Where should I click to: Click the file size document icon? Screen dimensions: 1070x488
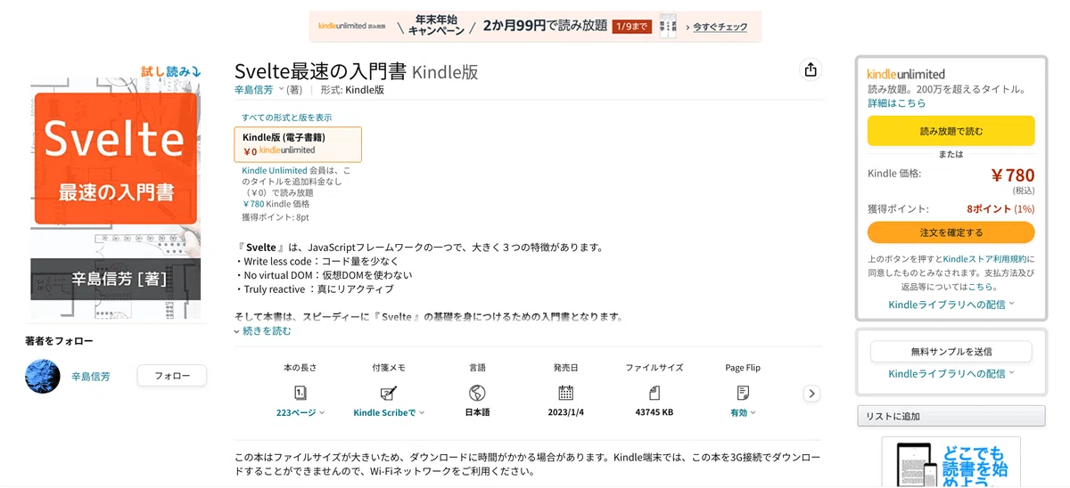coord(654,393)
